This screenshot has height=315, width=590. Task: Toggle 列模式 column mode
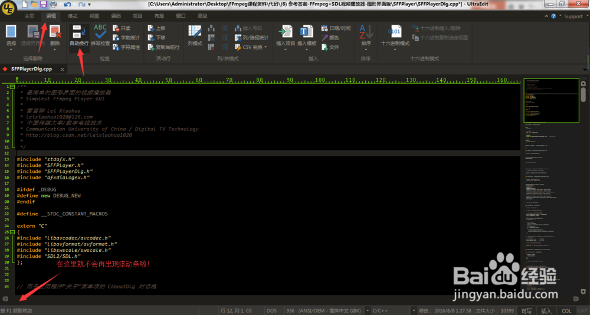point(195,36)
